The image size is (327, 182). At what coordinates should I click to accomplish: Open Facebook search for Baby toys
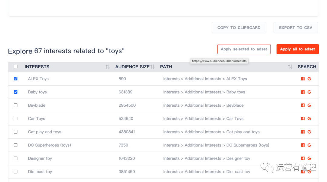pos(303,92)
